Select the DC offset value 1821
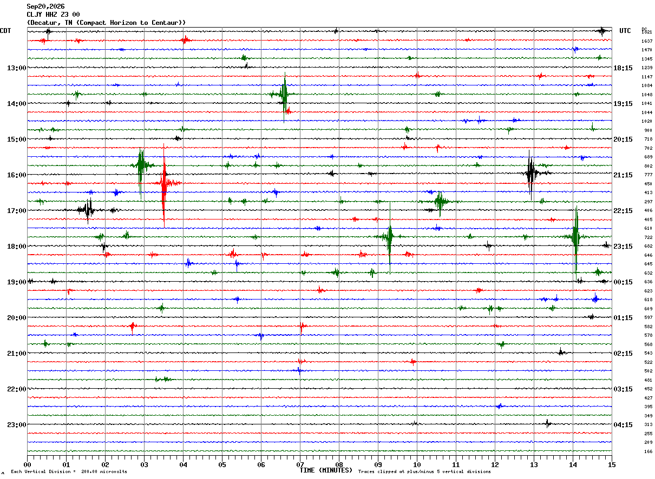Screen dimensions: 655x479 [x=646, y=32]
